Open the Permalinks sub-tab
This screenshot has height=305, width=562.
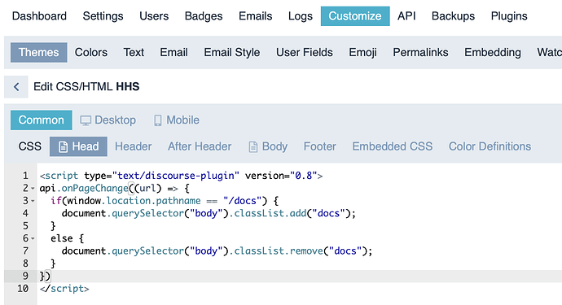pyautogui.click(x=420, y=53)
